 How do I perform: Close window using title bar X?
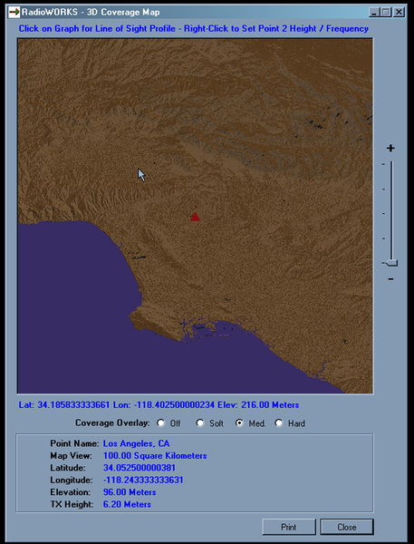400,13
